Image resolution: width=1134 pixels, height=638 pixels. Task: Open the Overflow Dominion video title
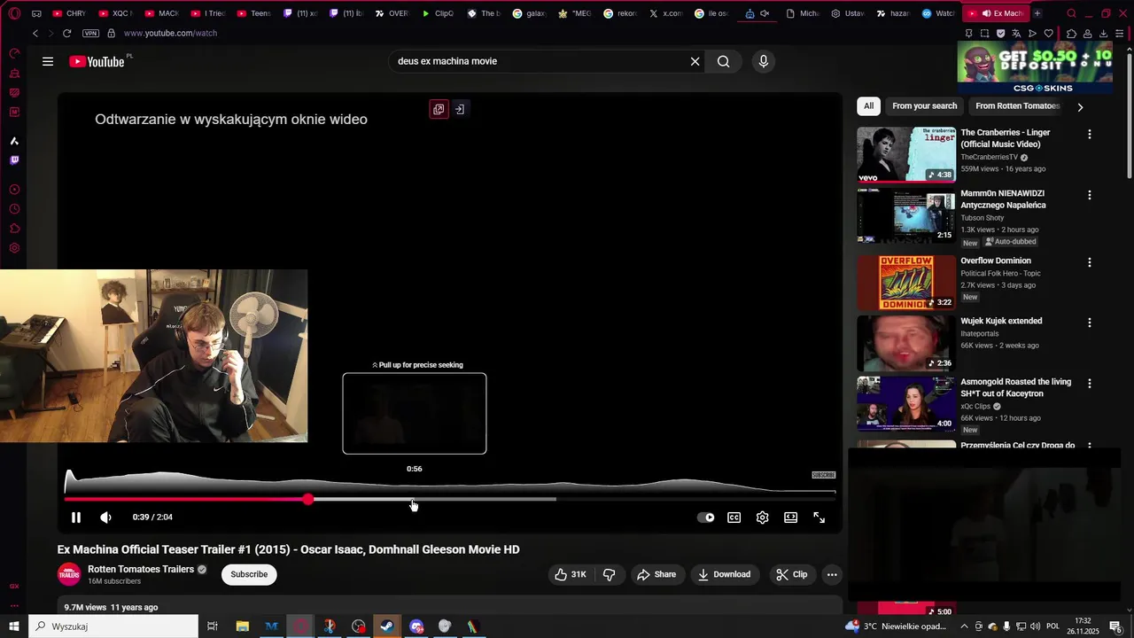996,261
